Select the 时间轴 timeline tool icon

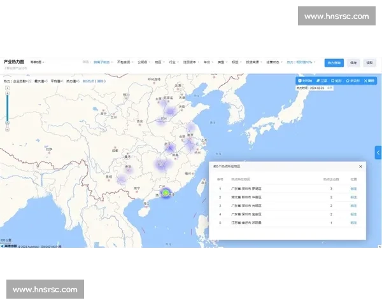[305, 81]
